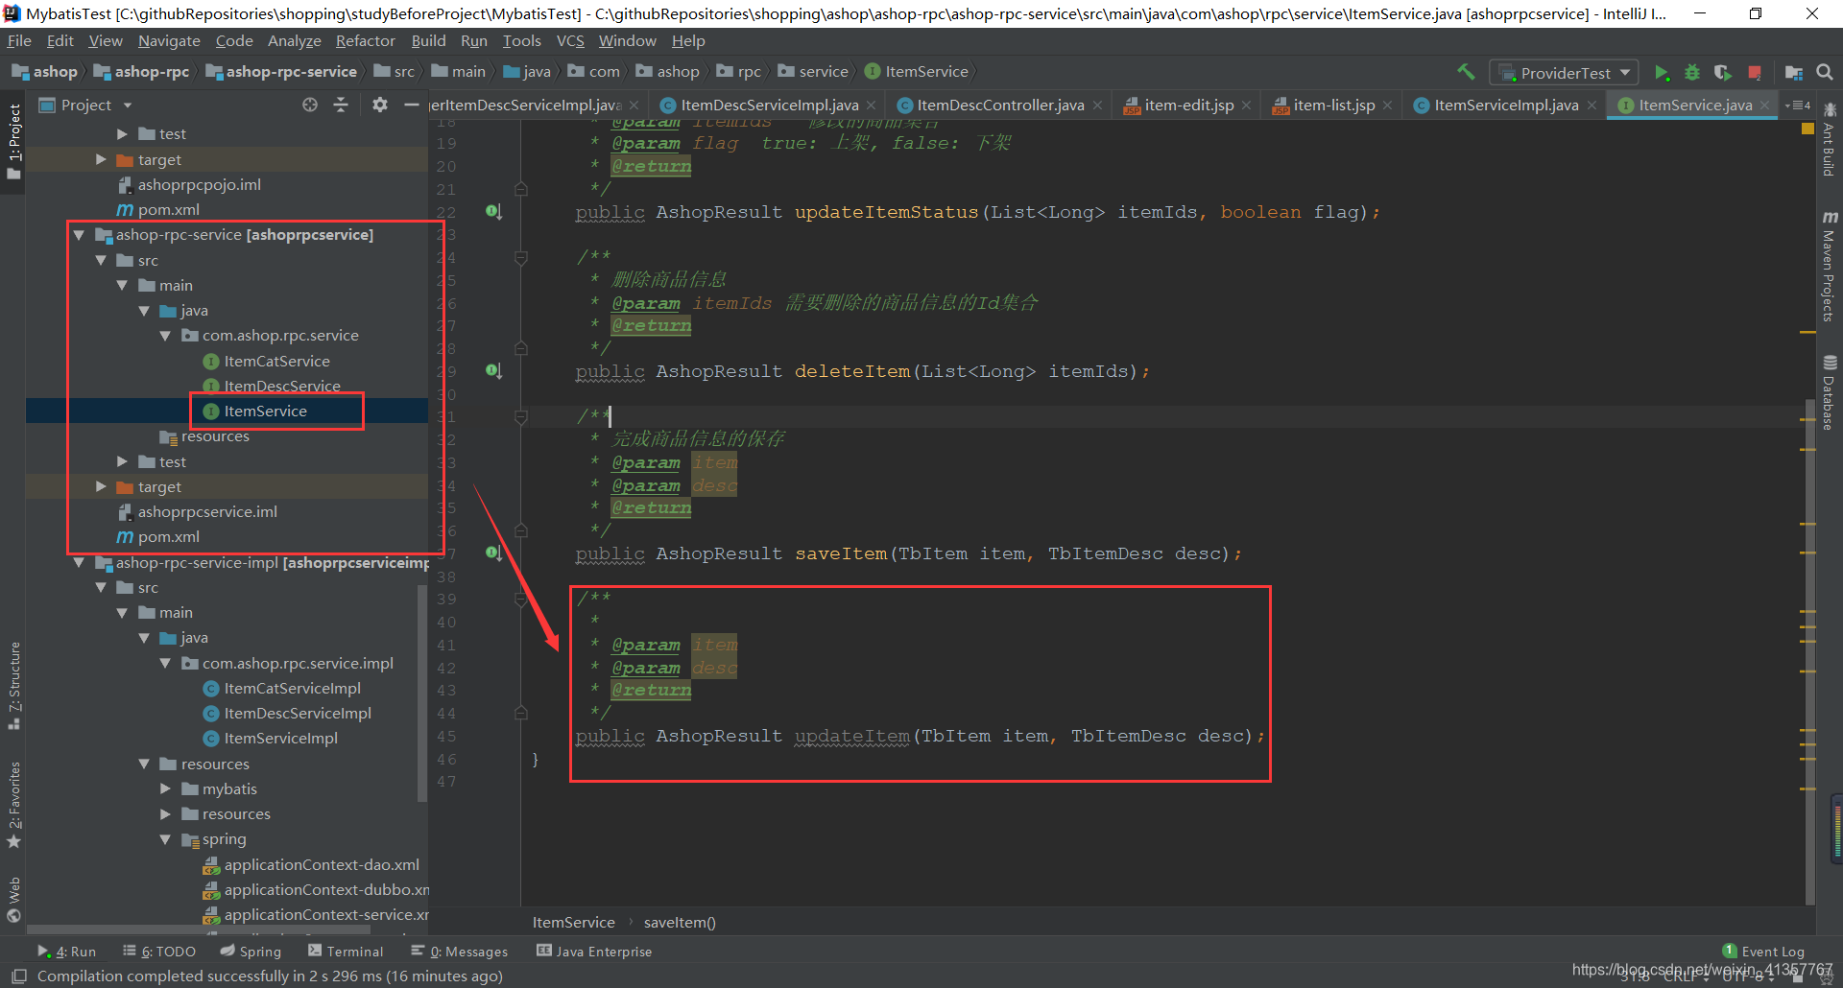
Task: Select ItemDescServiceImpl in project tree
Action: point(298,714)
